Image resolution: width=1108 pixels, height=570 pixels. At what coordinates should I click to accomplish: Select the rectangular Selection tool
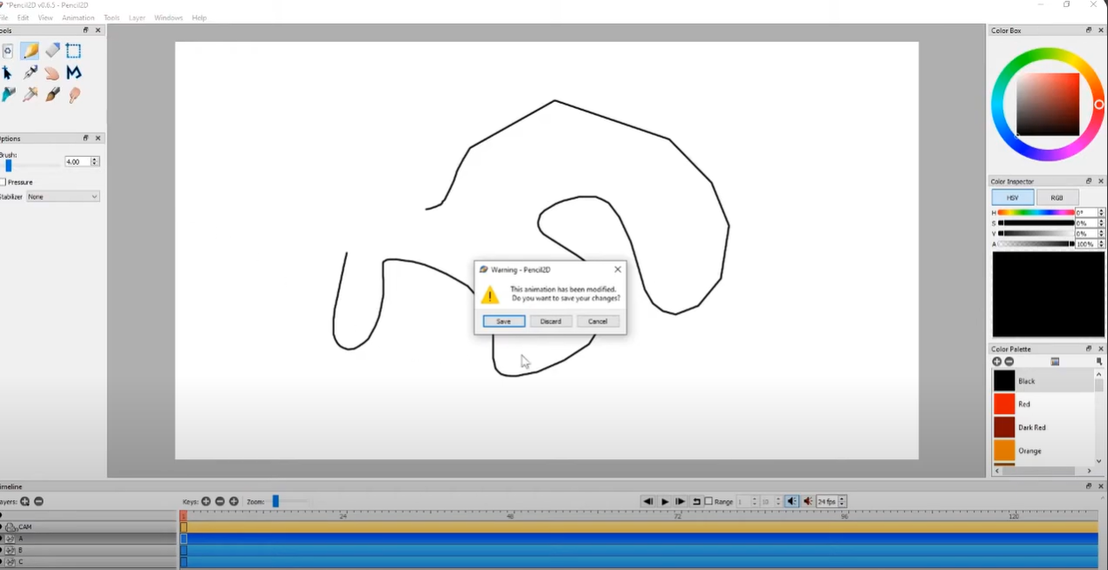click(74, 50)
